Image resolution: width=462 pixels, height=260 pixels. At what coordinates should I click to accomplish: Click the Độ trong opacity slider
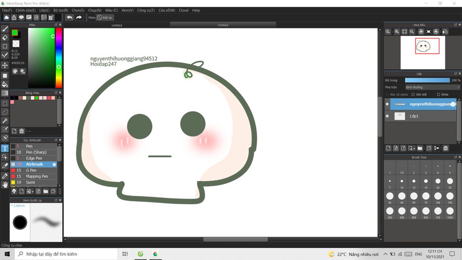tap(427, 80)
